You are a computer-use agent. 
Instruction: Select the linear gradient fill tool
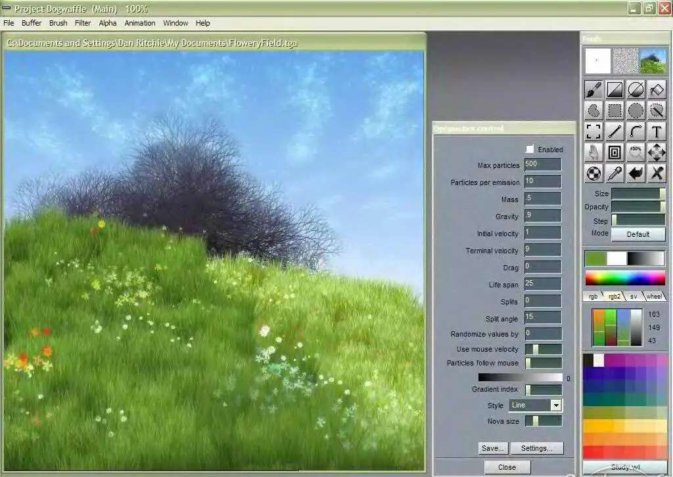615,90
